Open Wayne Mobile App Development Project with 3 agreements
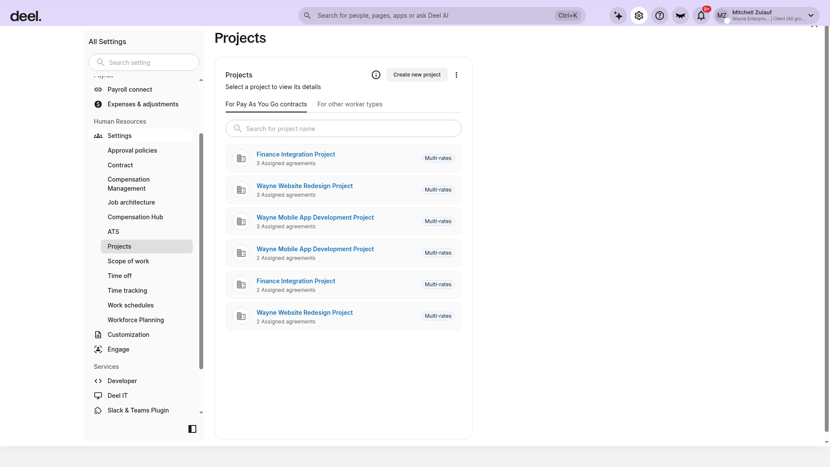Screen dimensions: 830x467 (x=315, y=218)
